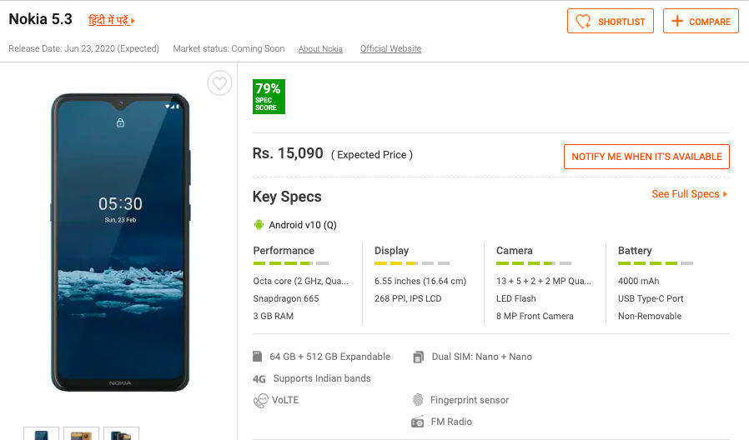The image size is (749, 440).
Task: Open the About Nokia link
Action: pos(320,49)
